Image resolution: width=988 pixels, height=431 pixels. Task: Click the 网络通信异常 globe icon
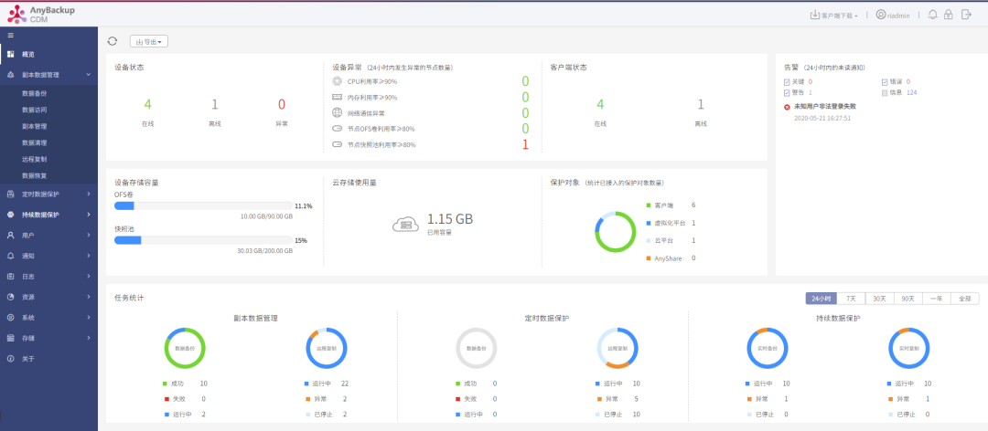[x=337, y=112]
